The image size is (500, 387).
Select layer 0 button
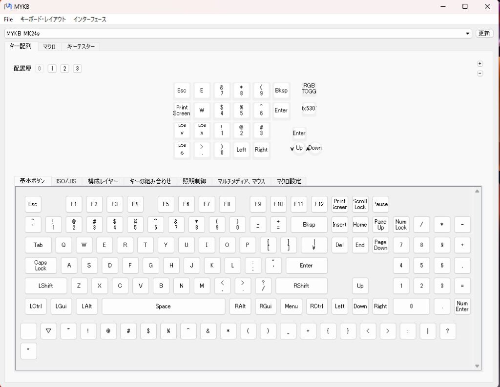point(40,68)
